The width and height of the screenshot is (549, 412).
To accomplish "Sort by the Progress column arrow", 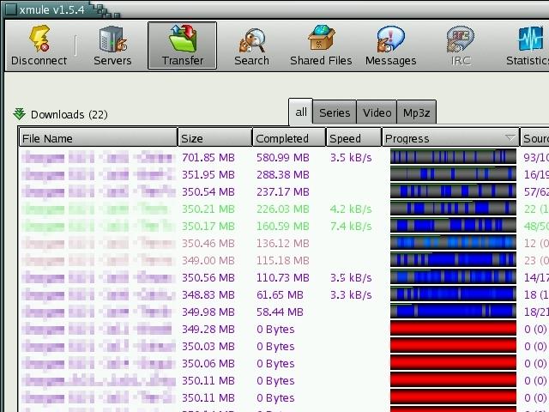I will [x=510, y=138].
